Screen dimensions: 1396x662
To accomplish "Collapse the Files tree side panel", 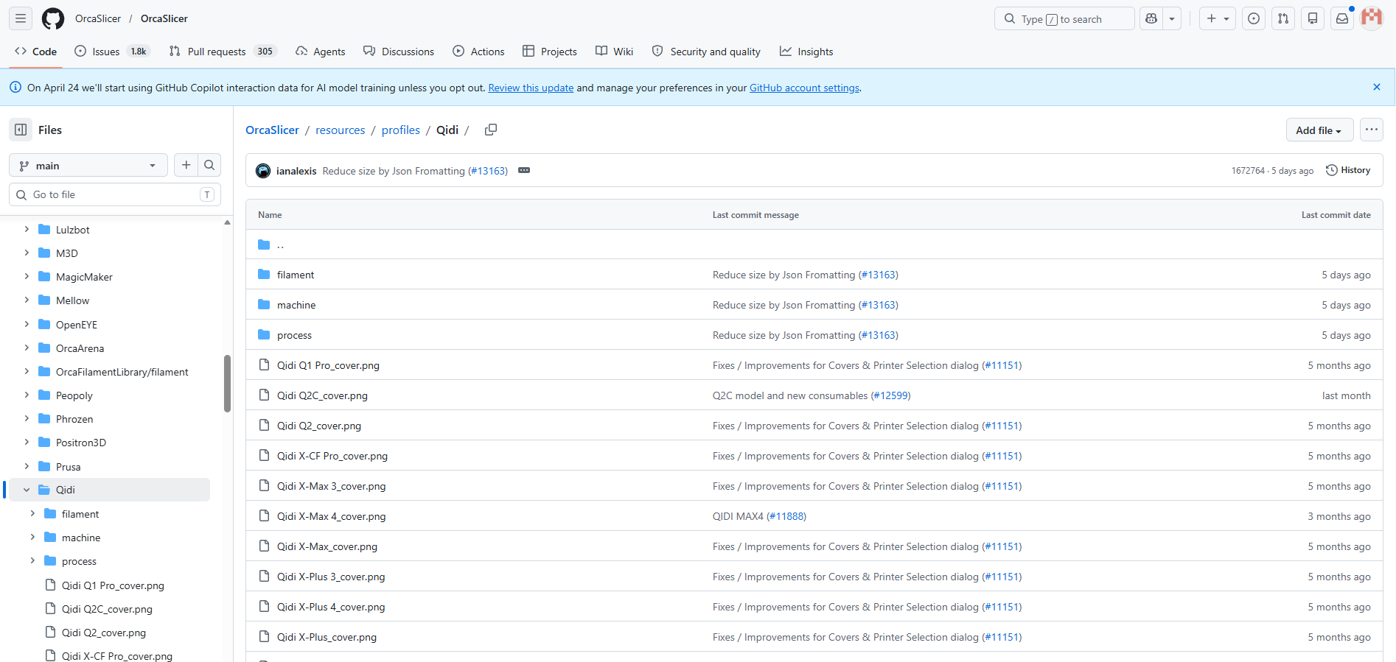I will (x=21, y=130).
